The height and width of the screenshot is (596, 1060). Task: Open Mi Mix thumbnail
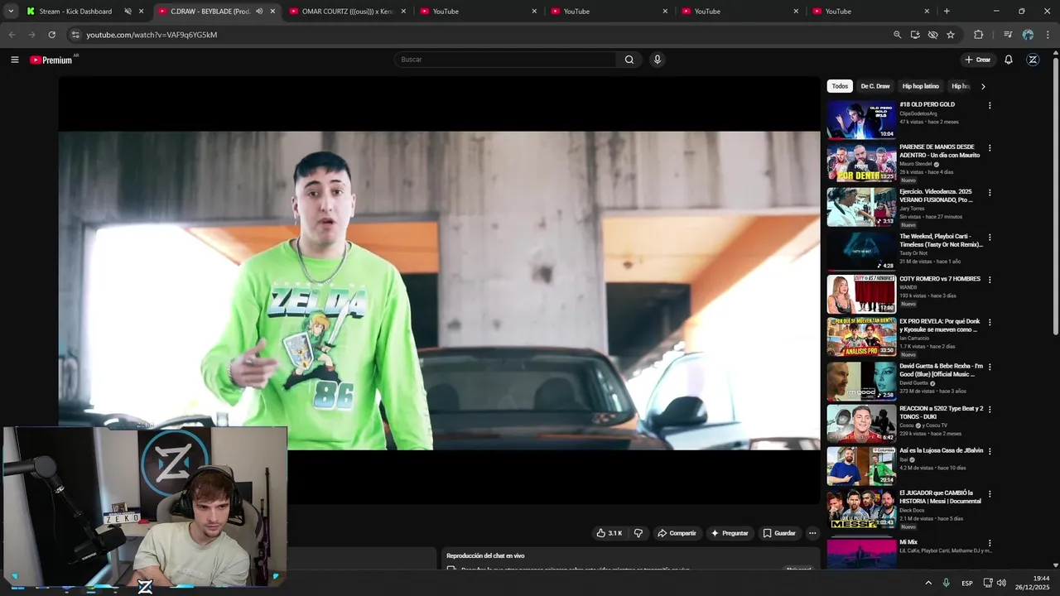pyautogui.click(x=861, y=554)
